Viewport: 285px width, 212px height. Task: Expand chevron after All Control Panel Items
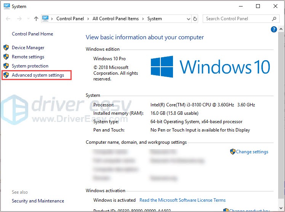(143, 19)
